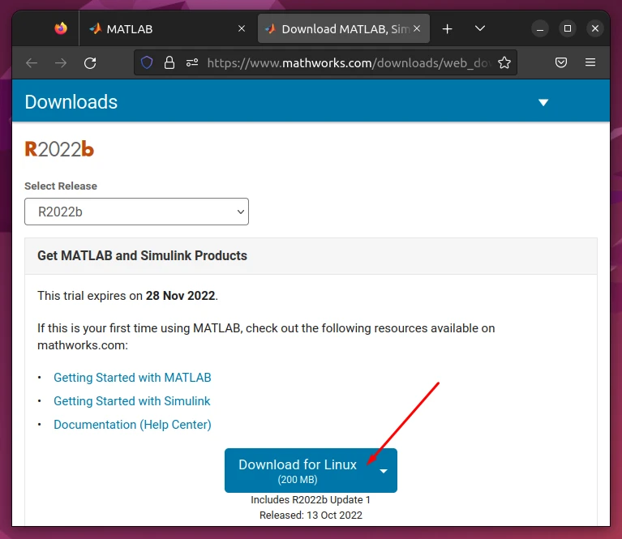Open the list all tabs chevron

click(480, 28)
